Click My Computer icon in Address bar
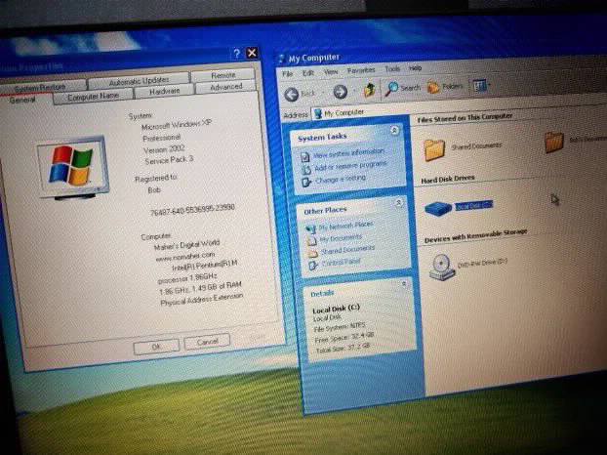Screen dimensions: 607x455 point(318,113)
